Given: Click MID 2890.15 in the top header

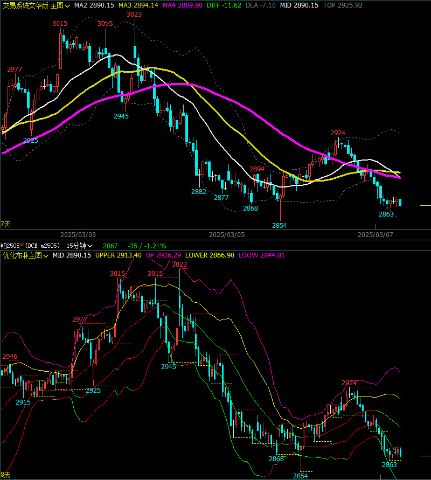Looking at the screenshot, I should click(x=299, y=5).
